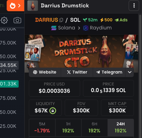Select the 6H timeframe tab
Viewport: 142px width, 138px height.
pos(95,127)
